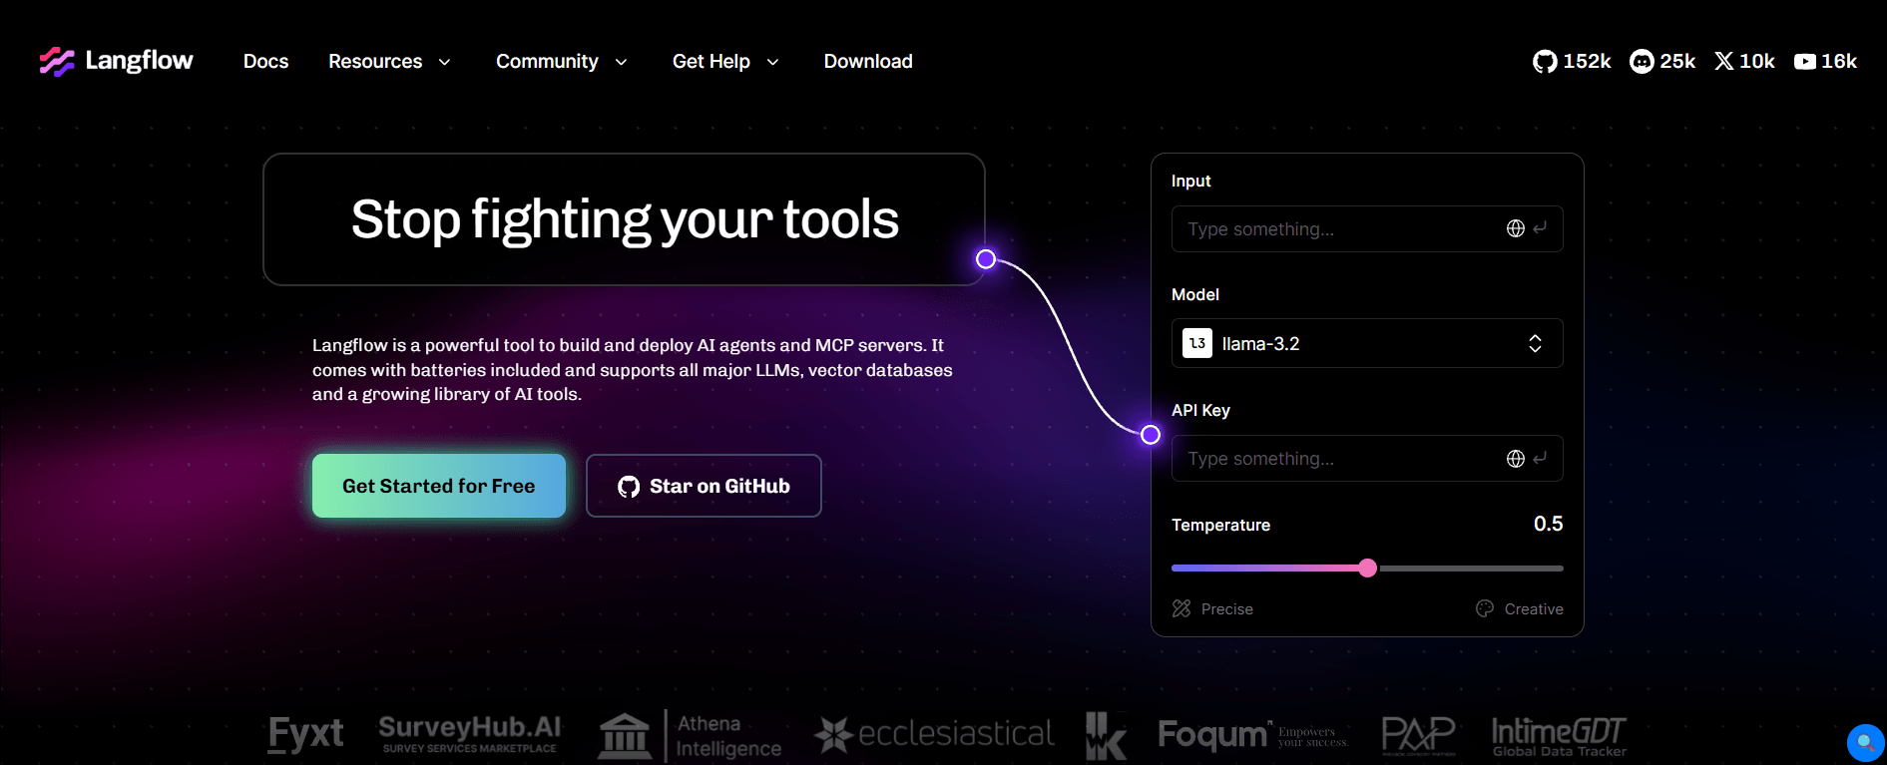The width and height of the screenshot is (1887, 765).
Task: Click the Star on GitHub button
Action: [704, 486]
